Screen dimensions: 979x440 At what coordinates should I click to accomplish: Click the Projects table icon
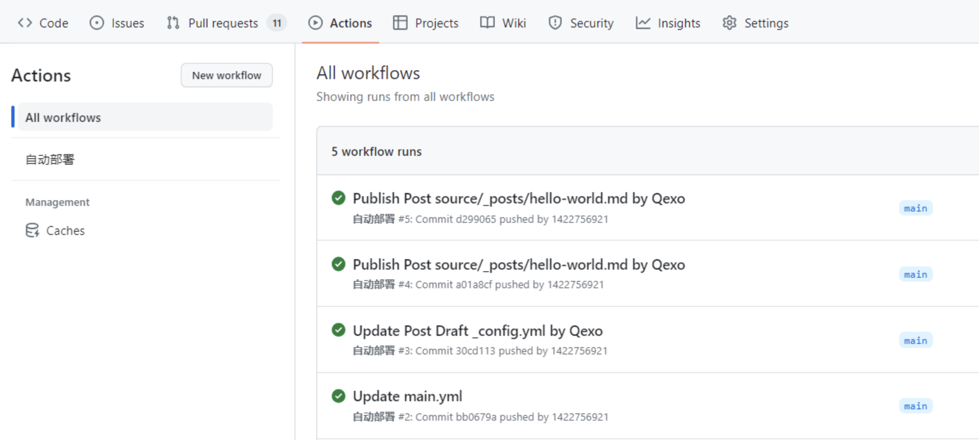coord(400,23)
